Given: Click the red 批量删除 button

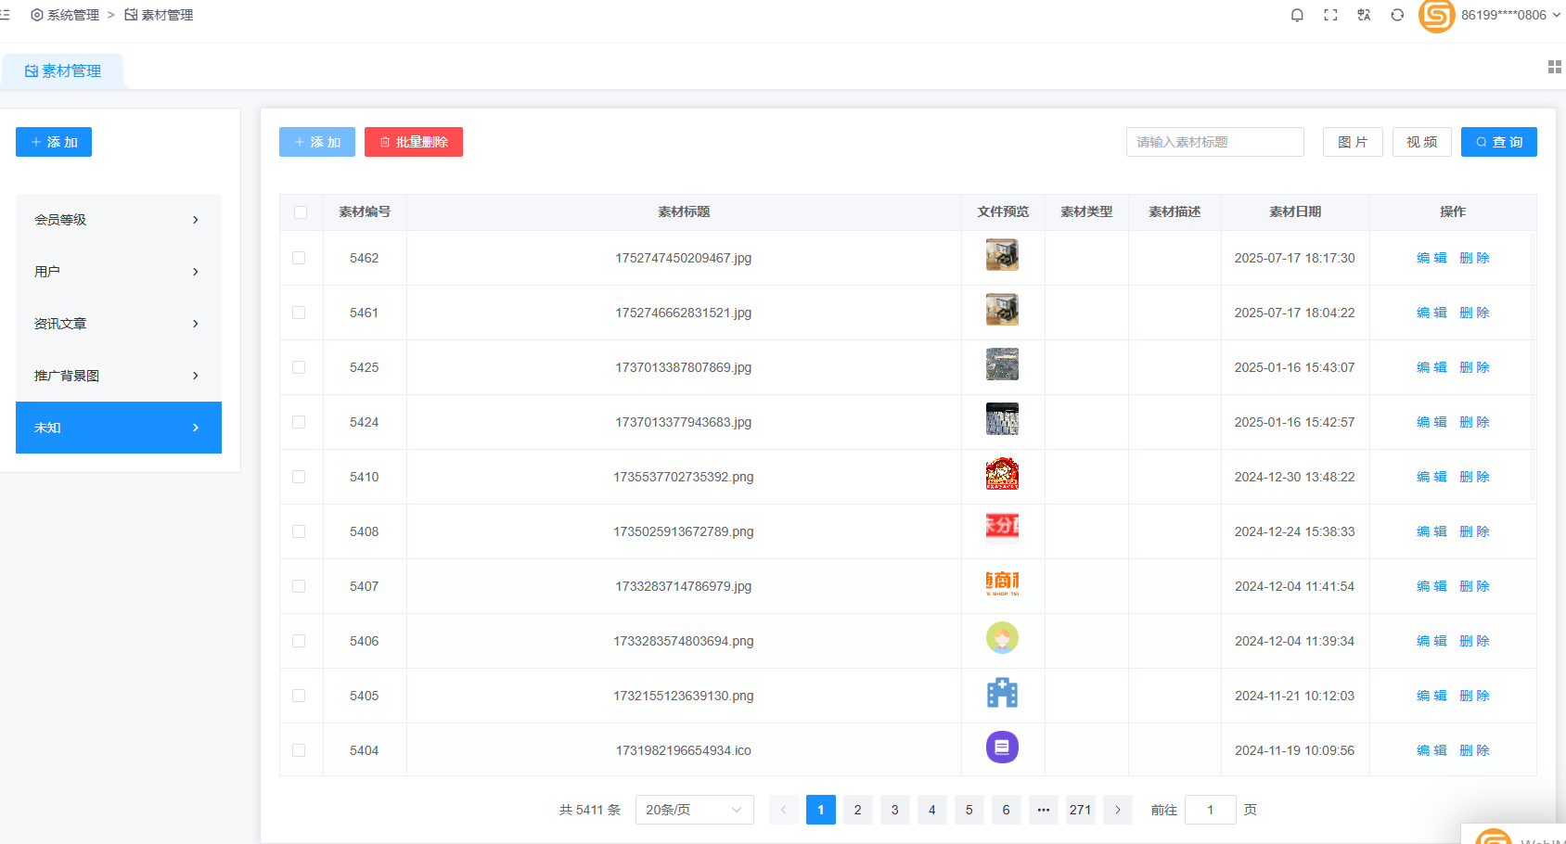Looking at the screenshot, I should 413,142.
